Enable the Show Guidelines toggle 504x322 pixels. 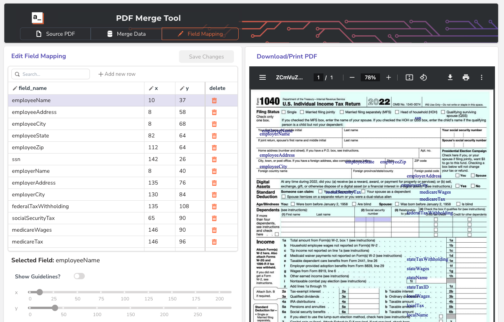pos(79,276)
